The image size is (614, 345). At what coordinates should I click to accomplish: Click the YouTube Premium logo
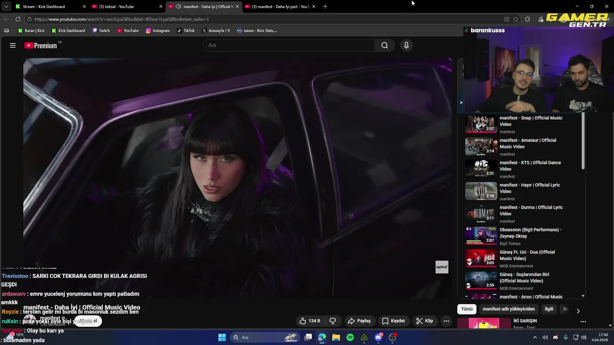(x=41, y=46)
